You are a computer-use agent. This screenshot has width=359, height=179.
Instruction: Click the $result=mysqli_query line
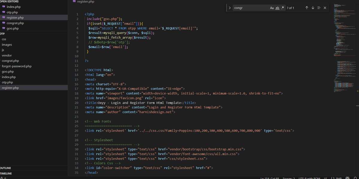[121, 33]
